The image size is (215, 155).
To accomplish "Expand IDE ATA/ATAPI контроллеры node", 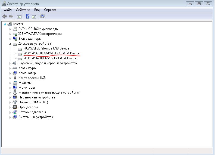I will point(10,34).
